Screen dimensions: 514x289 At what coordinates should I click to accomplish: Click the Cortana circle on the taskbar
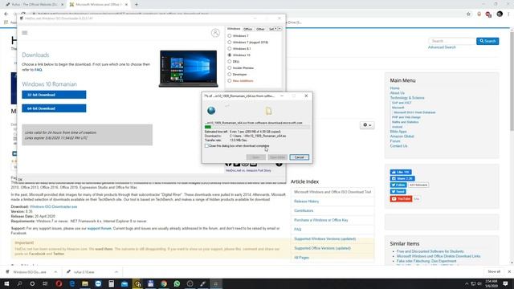32,283
